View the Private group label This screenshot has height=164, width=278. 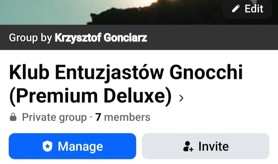click(54, 117)
